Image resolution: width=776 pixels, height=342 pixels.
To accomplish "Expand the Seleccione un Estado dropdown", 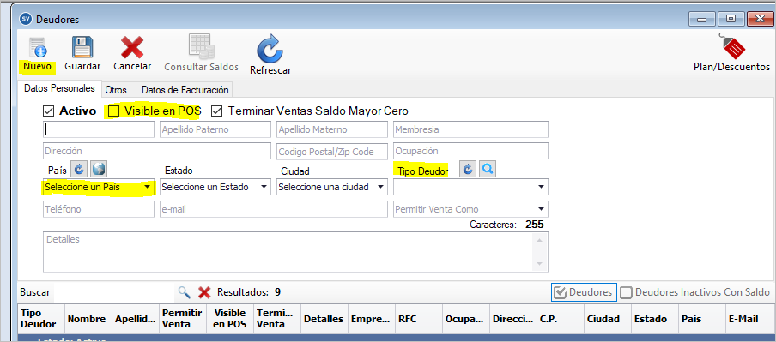I will [x=215, y=188].
